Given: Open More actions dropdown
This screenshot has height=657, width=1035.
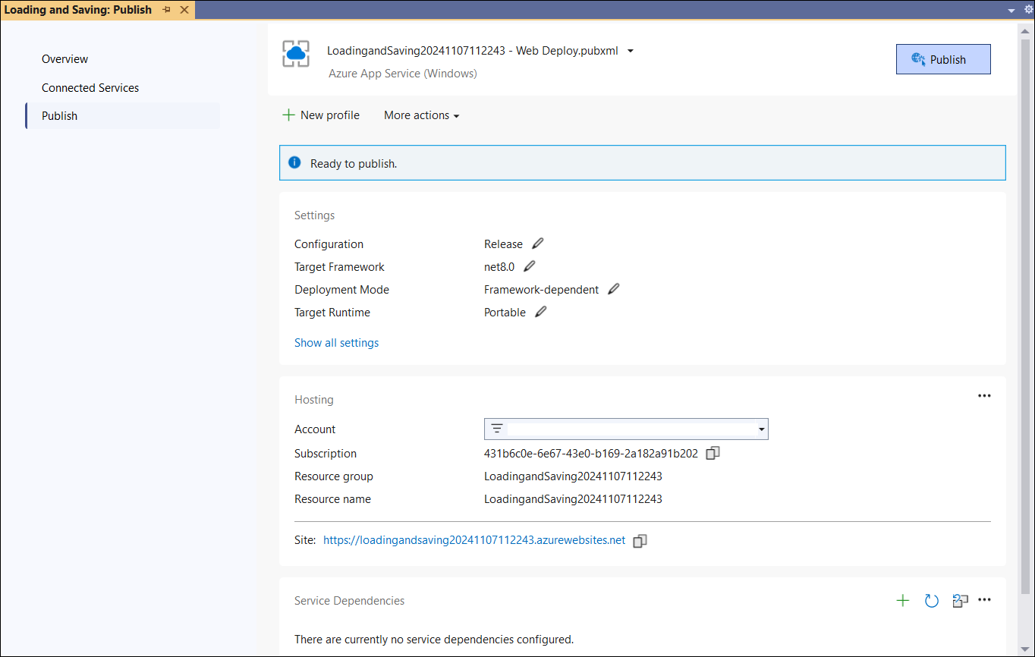Looking at the screenshot, I should tap(421, 115).
